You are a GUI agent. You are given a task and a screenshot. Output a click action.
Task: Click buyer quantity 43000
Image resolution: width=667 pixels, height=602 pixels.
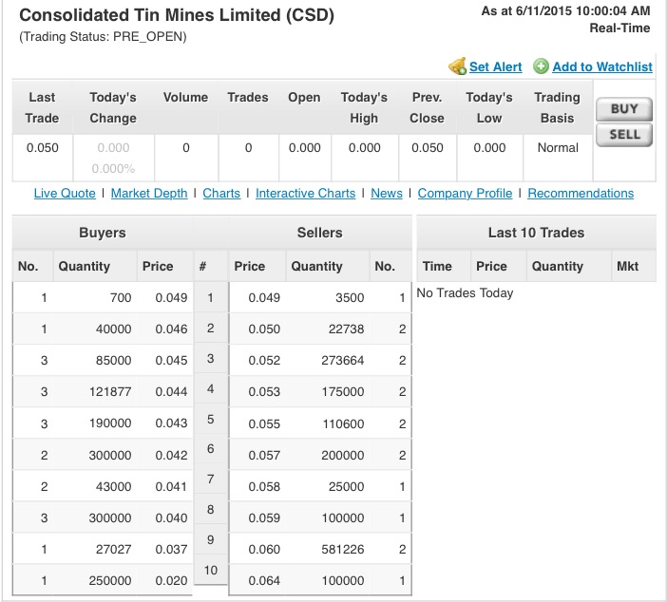pos(113,486)
